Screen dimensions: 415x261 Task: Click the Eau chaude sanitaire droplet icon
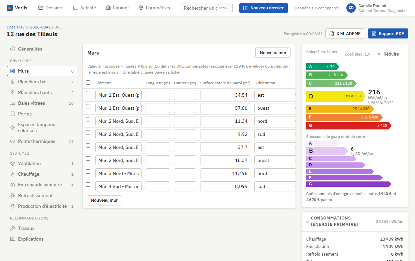[x=13, y=185]
